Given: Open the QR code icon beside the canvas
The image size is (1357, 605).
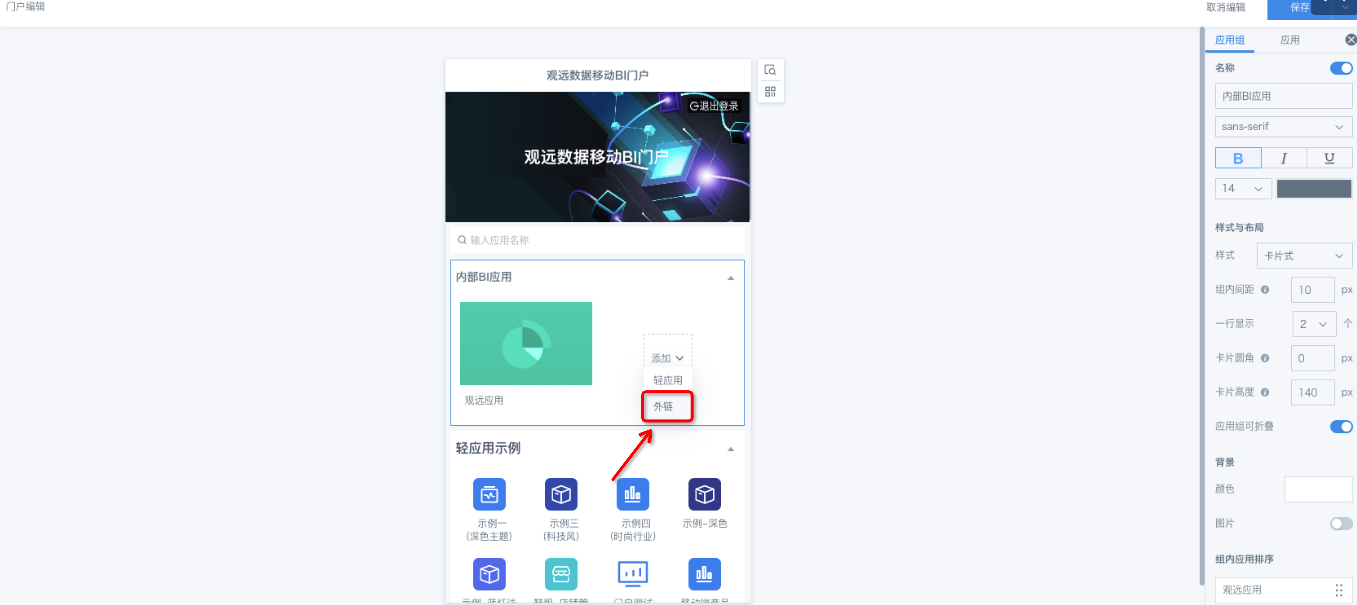Looking at the screenshot, I should pyautogui.click(x=770, y=92).
